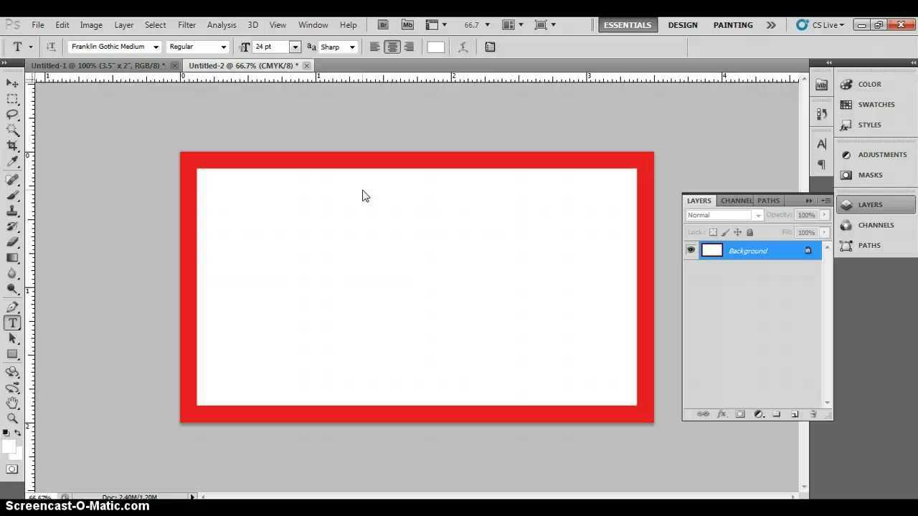This screenshot has height=516, width=918.
Task: Select the Zoom tool in toolbox
Action: tap(12, 418)
